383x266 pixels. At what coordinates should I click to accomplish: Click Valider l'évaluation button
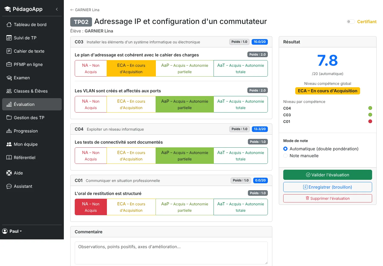pyautogui.click(x=328, y=175)
